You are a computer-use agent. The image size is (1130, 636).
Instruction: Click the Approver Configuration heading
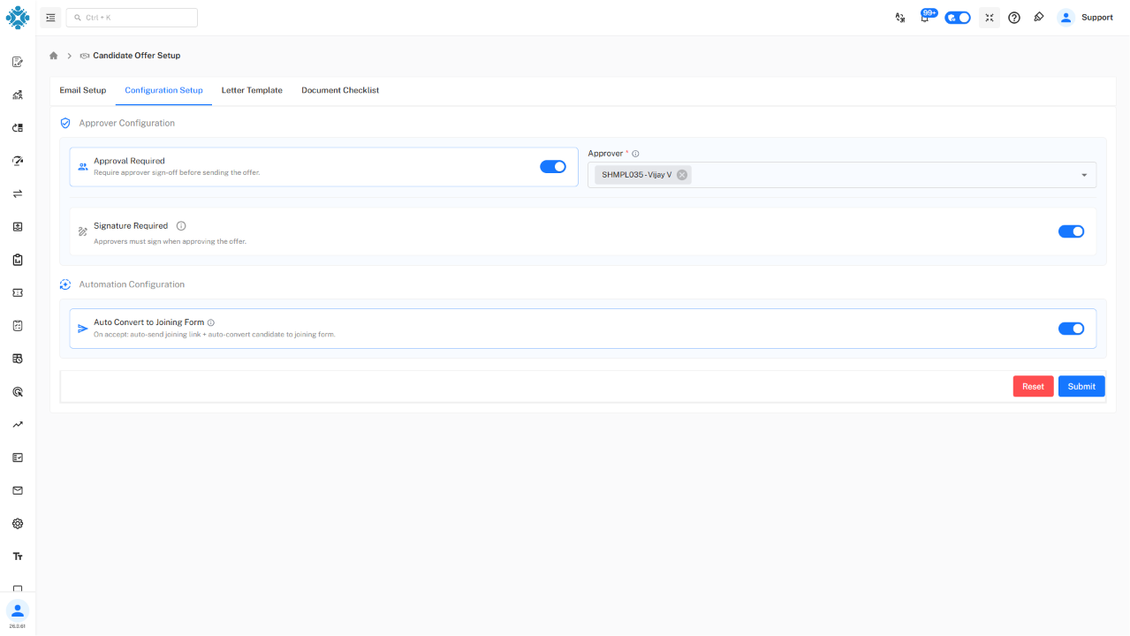click(127, 123)
